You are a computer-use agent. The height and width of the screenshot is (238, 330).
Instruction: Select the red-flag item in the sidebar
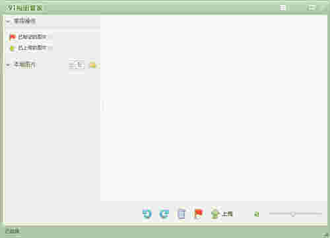28,37
